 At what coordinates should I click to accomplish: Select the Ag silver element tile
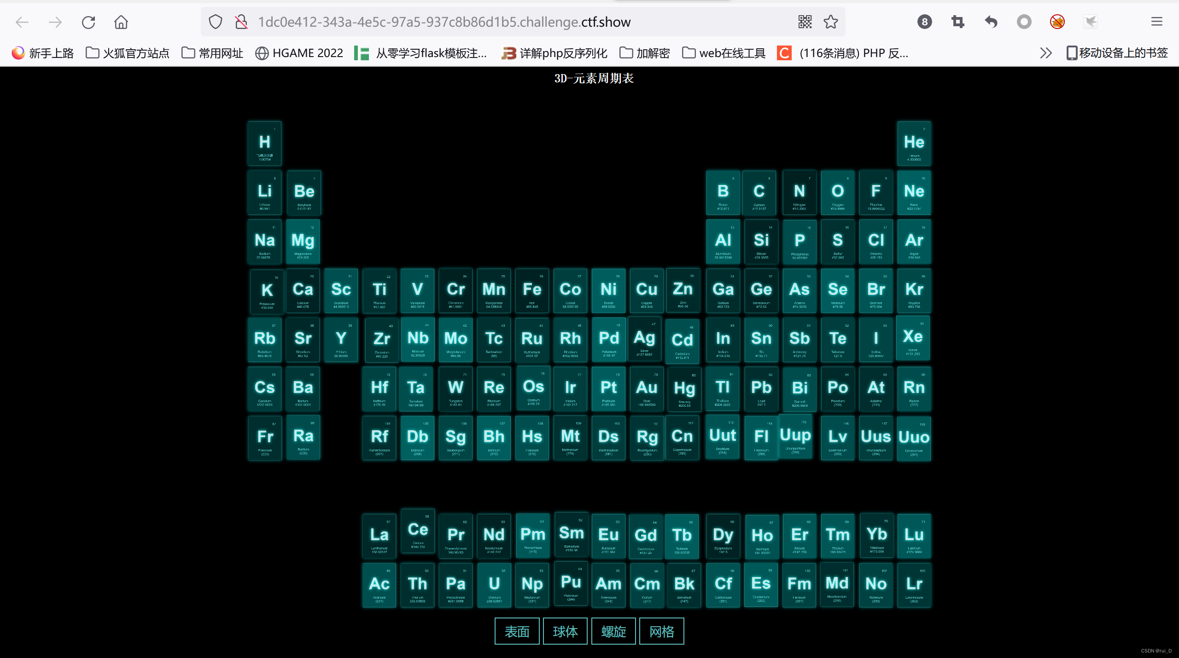coord(644,339)
